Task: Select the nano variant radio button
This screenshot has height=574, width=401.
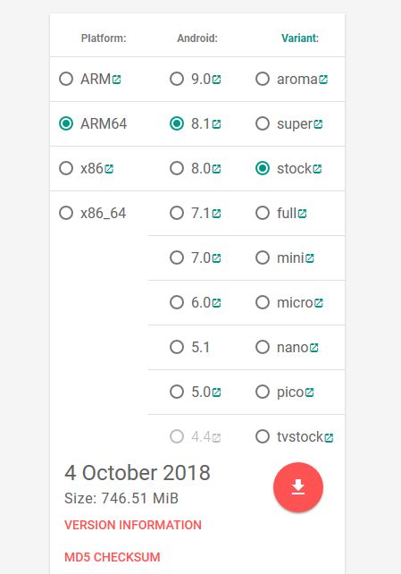Action: point(263,347)
